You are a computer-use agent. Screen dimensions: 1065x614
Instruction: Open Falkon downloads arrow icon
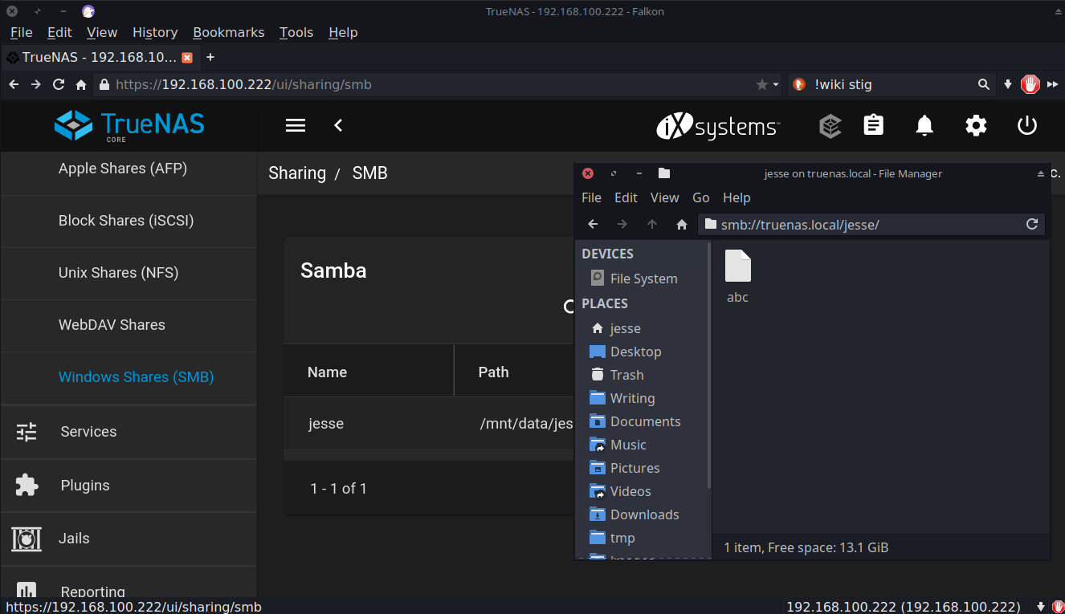[x=1008, y=84]
